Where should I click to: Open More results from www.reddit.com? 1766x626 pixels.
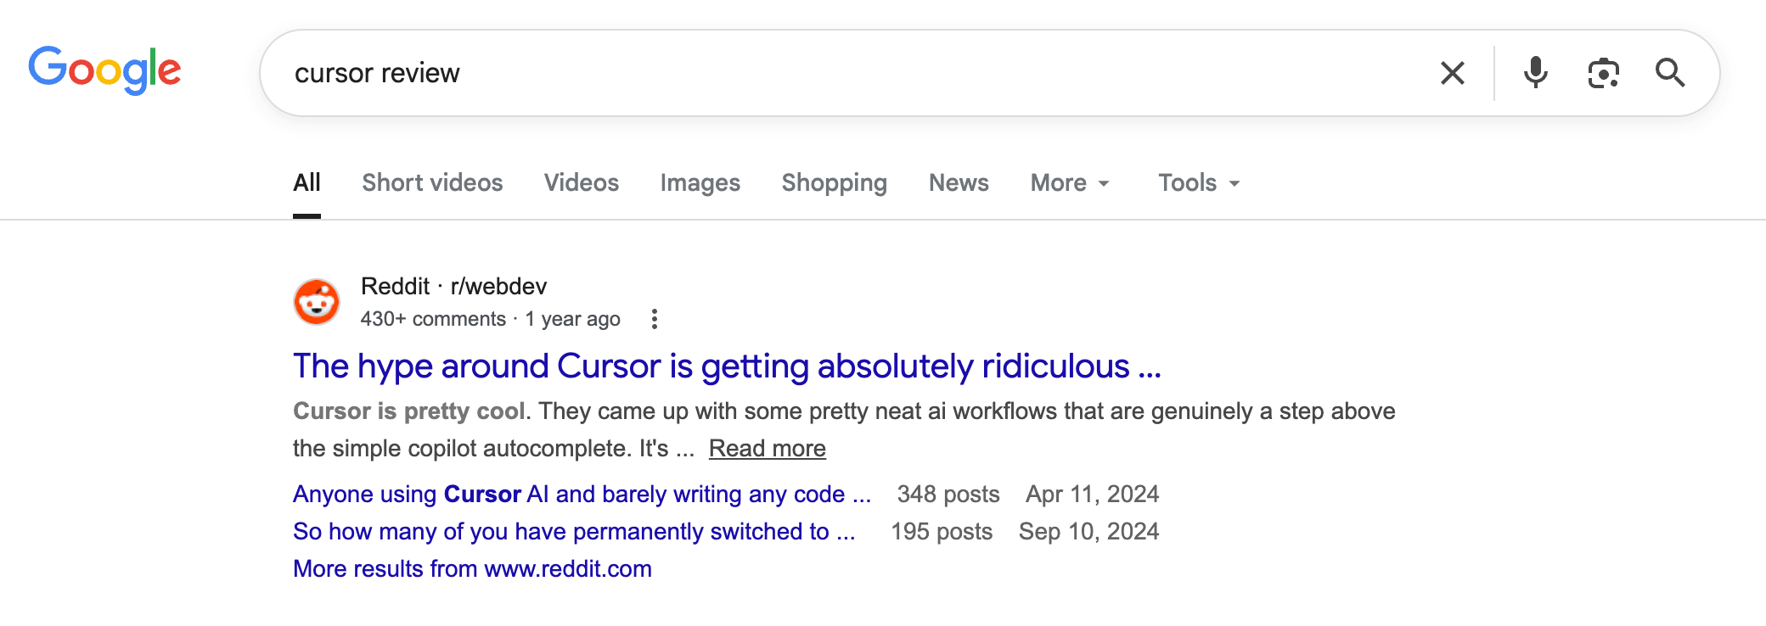[x=472, y=568]
